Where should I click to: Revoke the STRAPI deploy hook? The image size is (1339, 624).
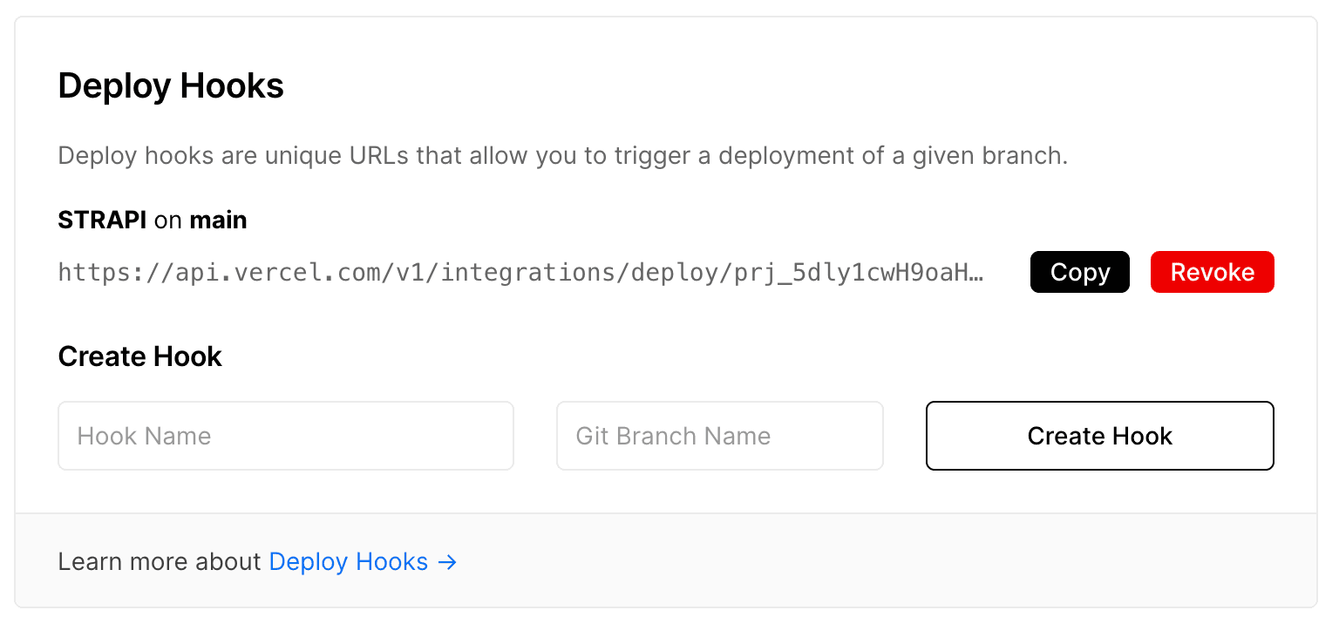click(1212, 271)
